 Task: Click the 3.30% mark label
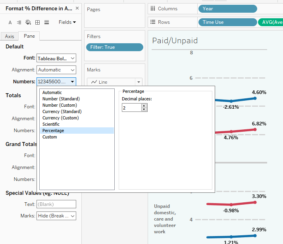pos(259,196)
